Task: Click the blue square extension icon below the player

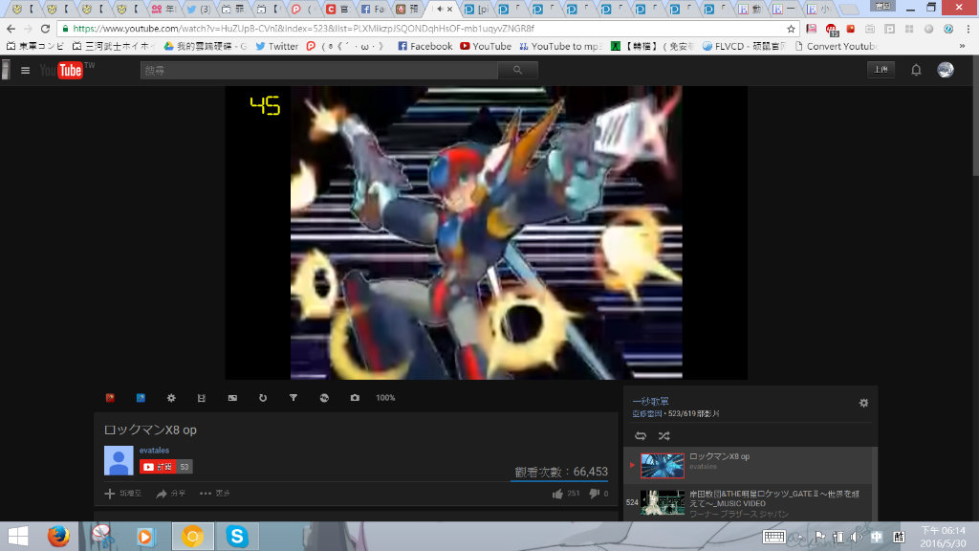Action: (x=141, y=398)
